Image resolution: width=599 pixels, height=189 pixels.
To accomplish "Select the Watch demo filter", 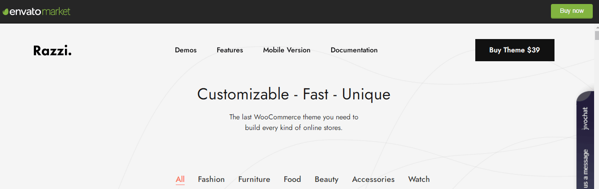I will (x=419, y=179).
